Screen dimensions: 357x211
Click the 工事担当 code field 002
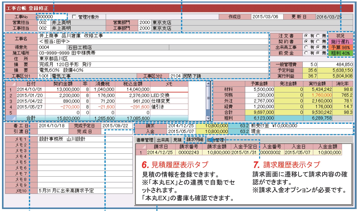(44, 28)
